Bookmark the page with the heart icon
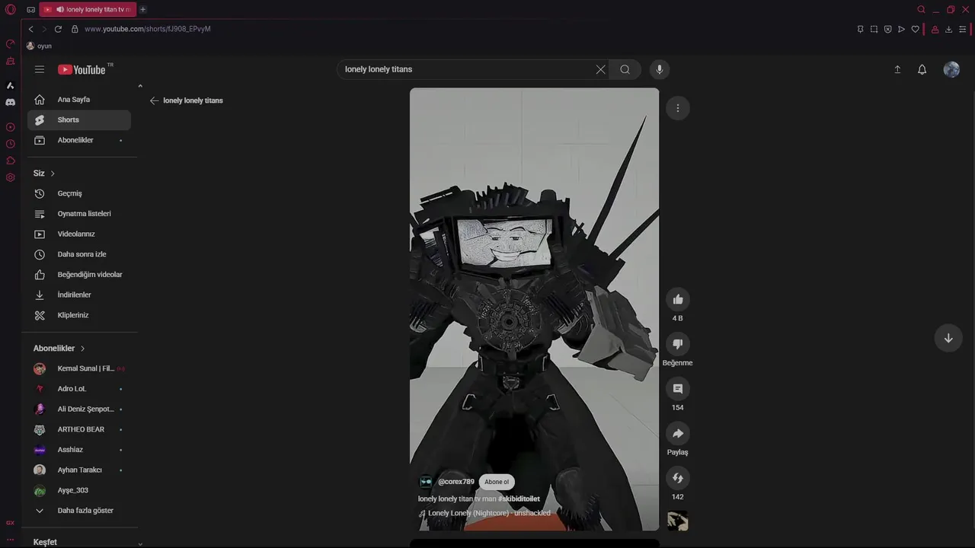 click(915, 29)
